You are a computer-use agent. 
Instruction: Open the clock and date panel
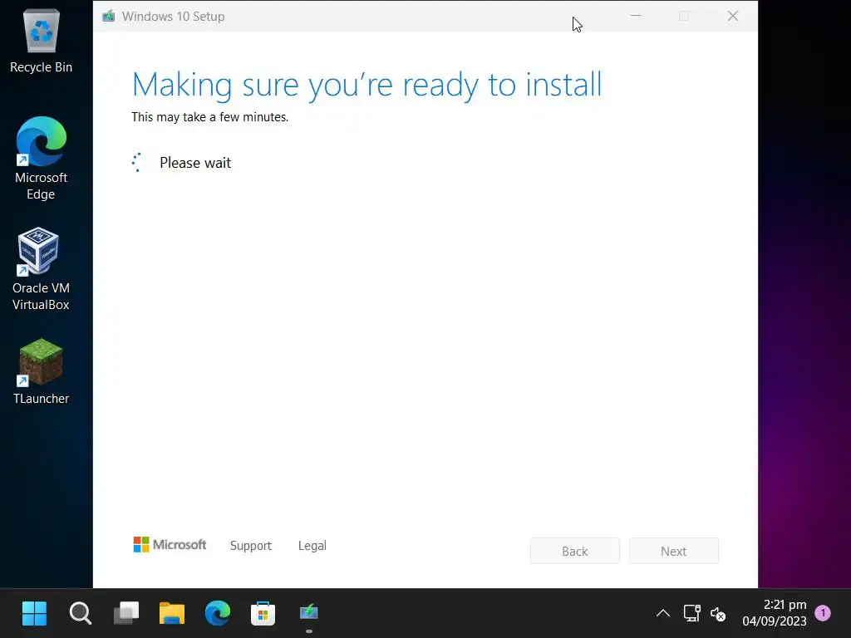pos(774,613)
